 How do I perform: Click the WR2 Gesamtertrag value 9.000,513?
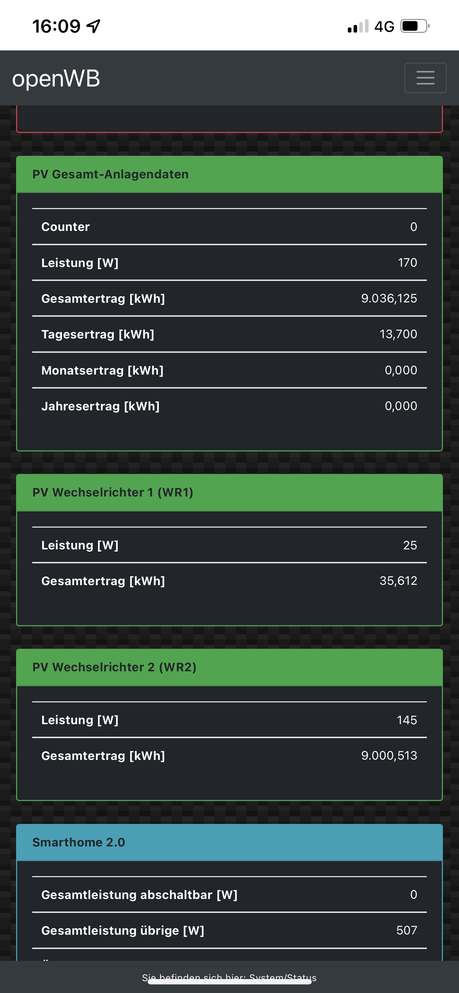tap(389, 756)
